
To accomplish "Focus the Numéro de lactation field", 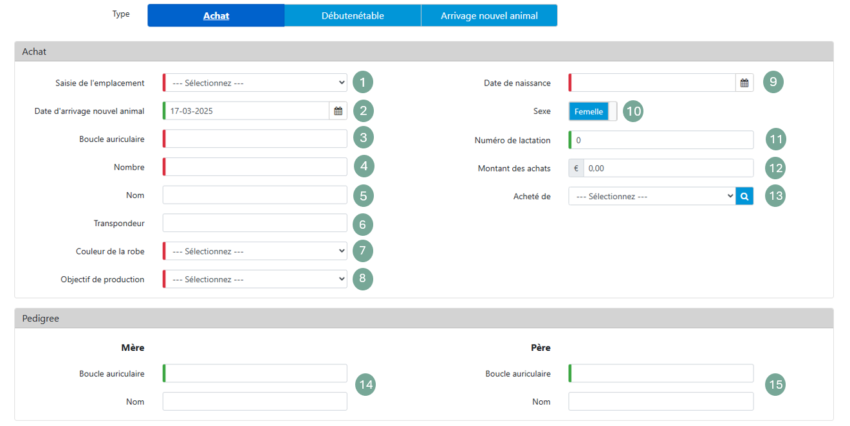I will (x=661, y=140).
